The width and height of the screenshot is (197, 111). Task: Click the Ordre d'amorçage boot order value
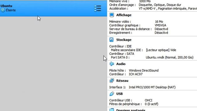pos(160,5)
